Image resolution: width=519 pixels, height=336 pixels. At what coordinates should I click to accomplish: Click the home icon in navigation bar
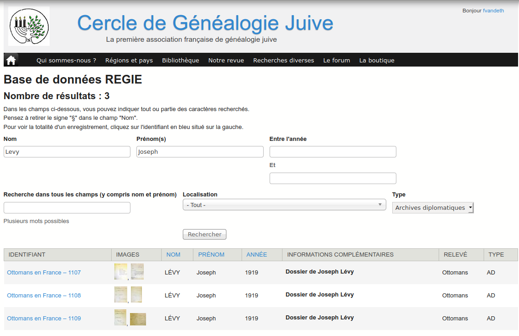click(11, 60)
